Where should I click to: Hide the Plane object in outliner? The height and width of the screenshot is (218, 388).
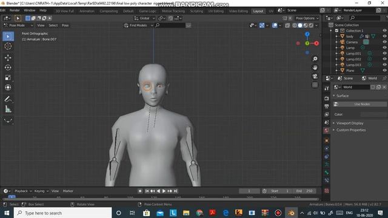tap(384, 70)
